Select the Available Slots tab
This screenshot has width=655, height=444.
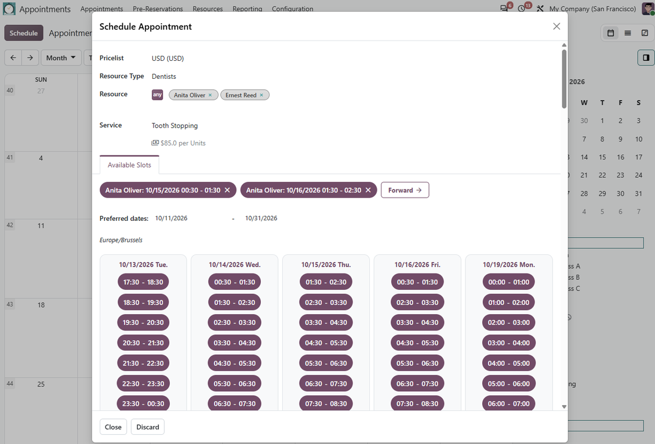coord(129,165)
